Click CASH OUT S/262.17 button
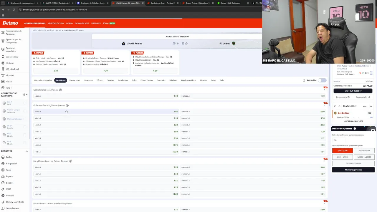 pos(353,91)
